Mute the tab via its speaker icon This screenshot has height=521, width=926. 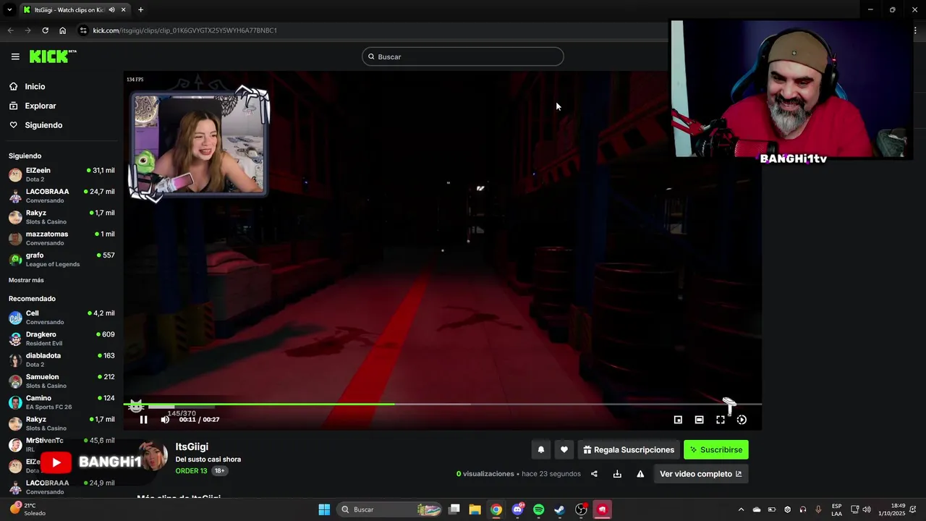tap(111, 10)
